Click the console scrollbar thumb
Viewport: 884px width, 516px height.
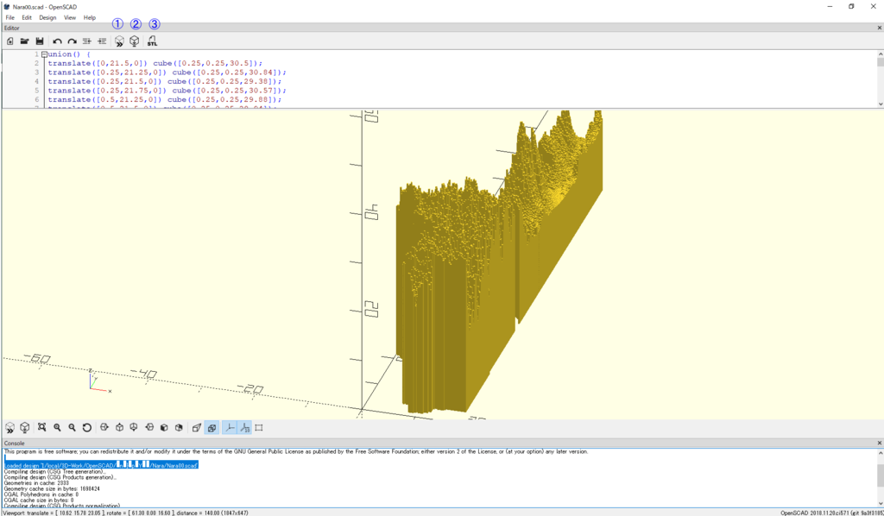(880, 475)
